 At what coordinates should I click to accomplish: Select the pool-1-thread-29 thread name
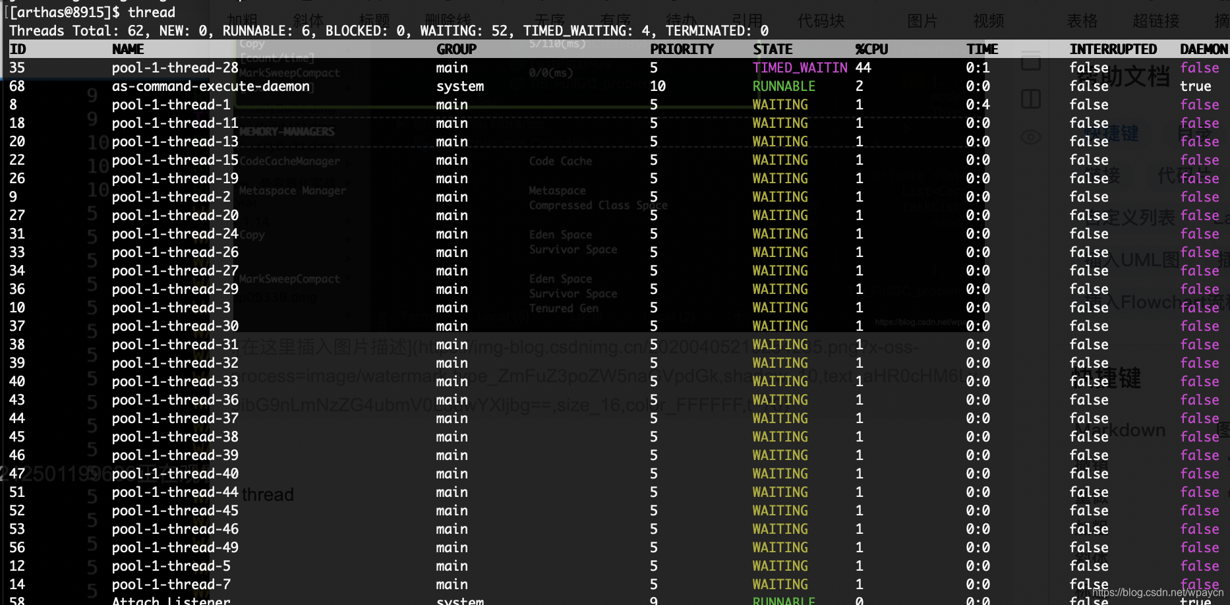pyautogui.click(x=175, y=289)
